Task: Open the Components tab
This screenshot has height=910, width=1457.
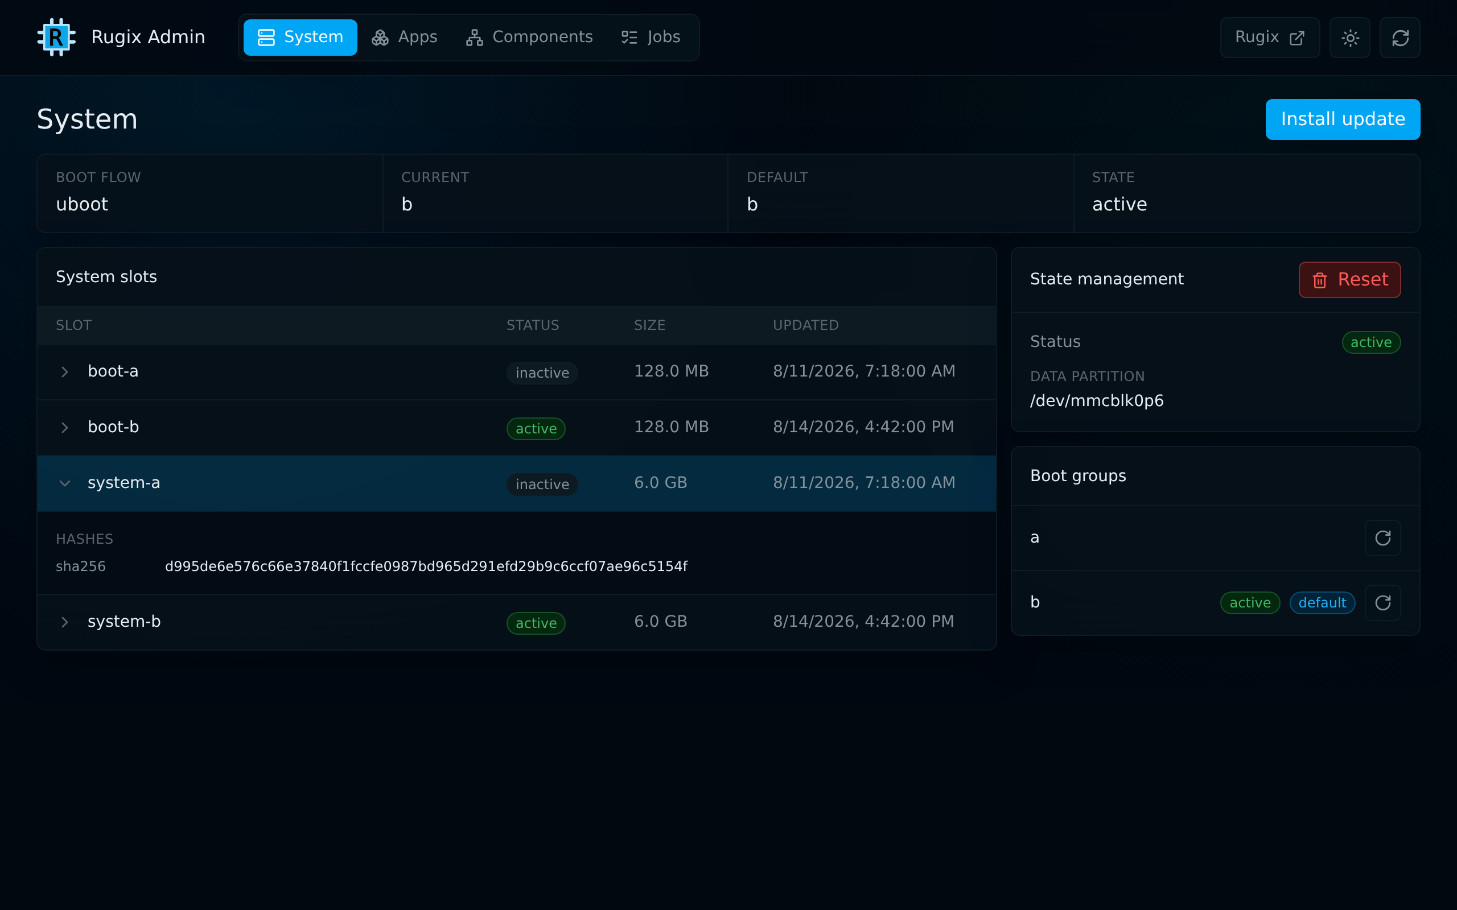Action: pos(529,38)
